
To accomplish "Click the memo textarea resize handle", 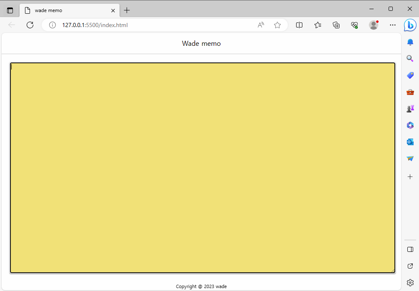I will (393, 271).
